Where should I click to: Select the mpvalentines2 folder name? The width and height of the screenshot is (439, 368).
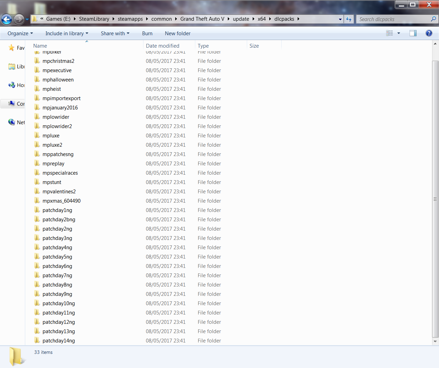pos(59,192)
